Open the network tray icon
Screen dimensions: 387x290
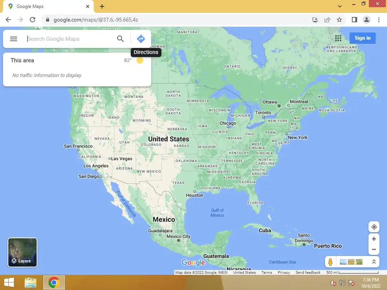click(342, 282)
